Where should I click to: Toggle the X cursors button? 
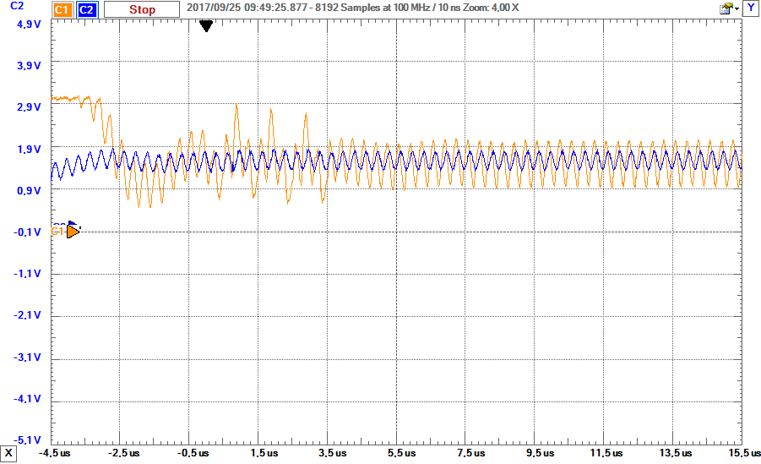[x=8, y=454]
